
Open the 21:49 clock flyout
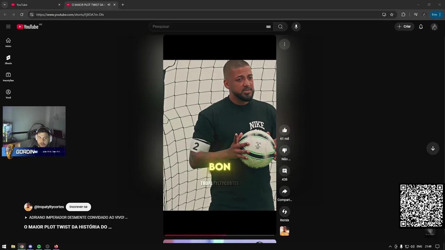click(428, 247)
